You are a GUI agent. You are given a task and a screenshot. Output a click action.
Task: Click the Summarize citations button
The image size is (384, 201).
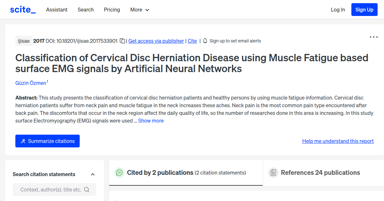click(x=47, y=141)
